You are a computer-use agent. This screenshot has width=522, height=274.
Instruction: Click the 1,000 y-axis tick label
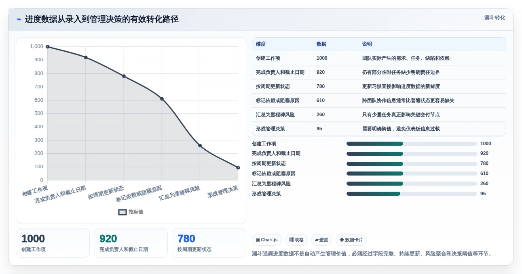tap(36, 46)
